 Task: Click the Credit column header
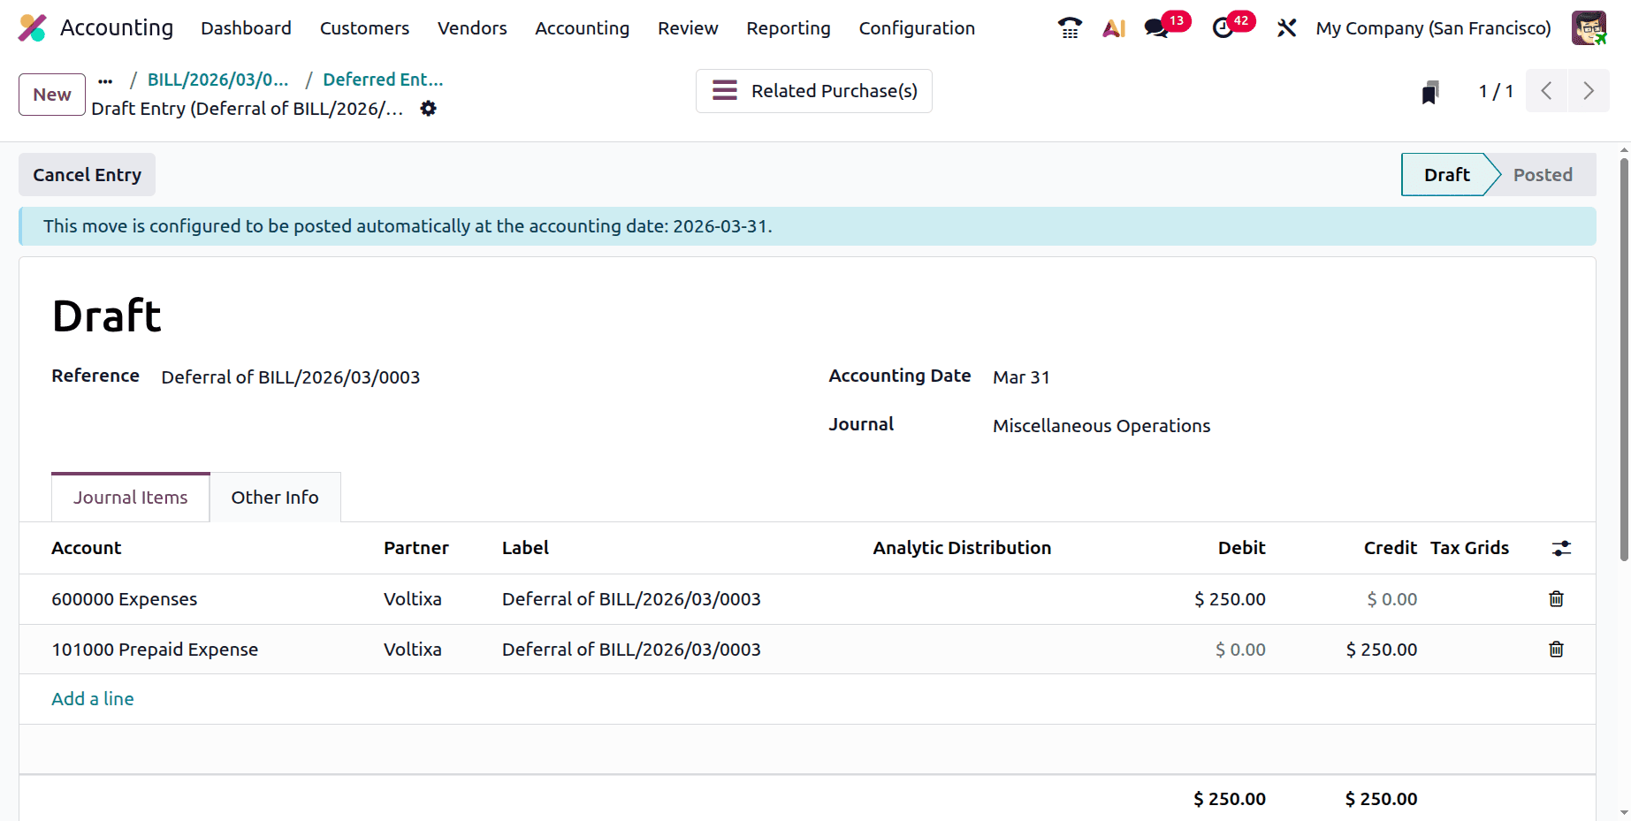[x=1390, y=548]
